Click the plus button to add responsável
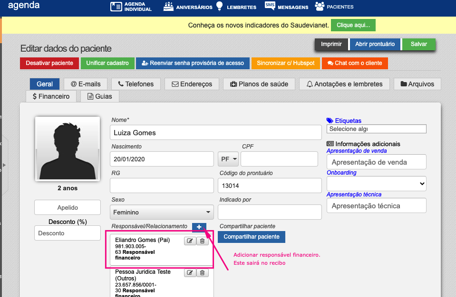The image size is (456, 297). click(x=199, y=227)
